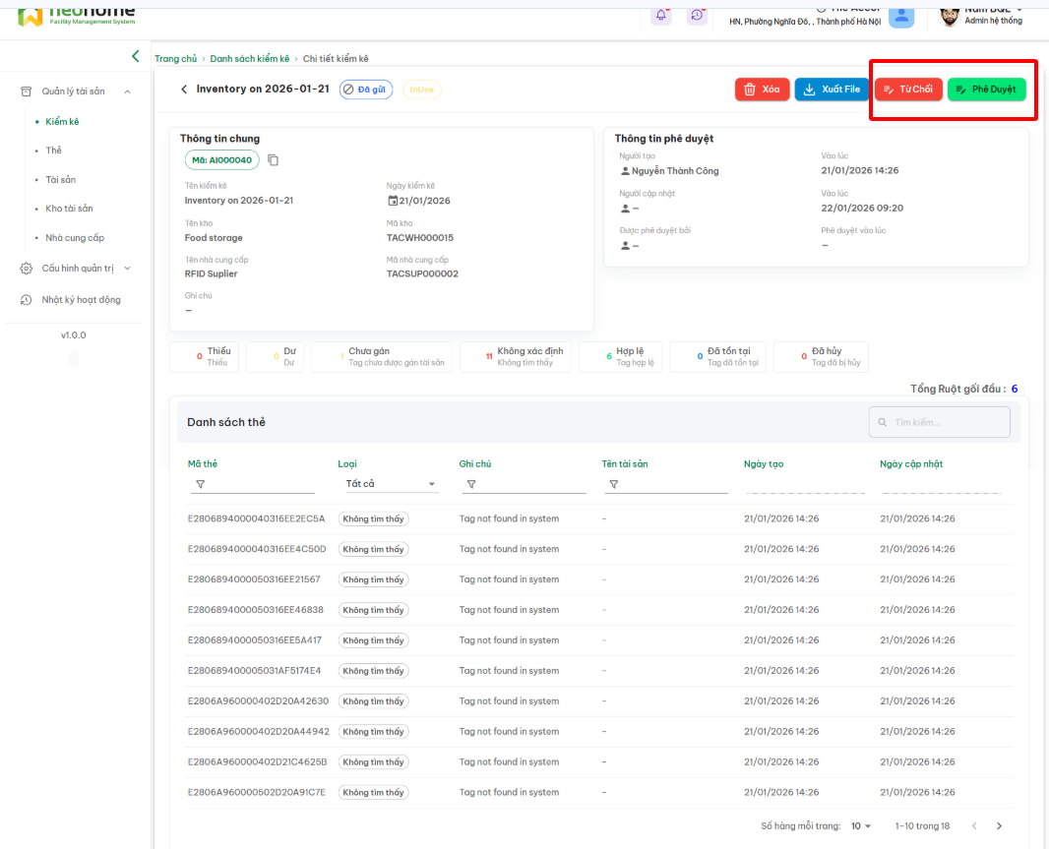
Task: Open Kho tài sản in sidebar
Action: (69, 209)
